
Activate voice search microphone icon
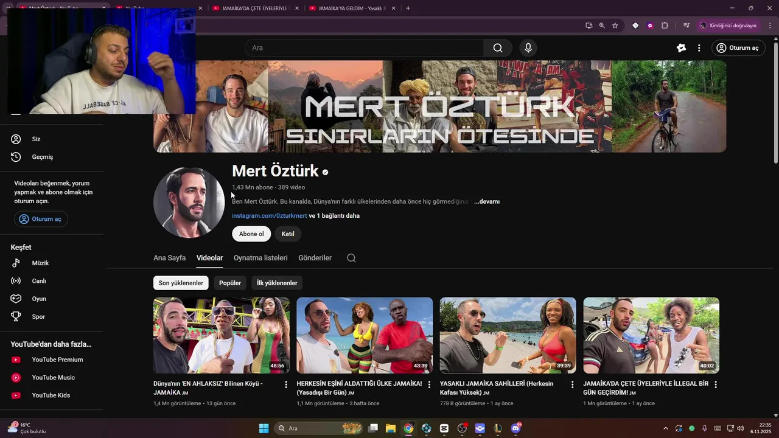(528, 48)
